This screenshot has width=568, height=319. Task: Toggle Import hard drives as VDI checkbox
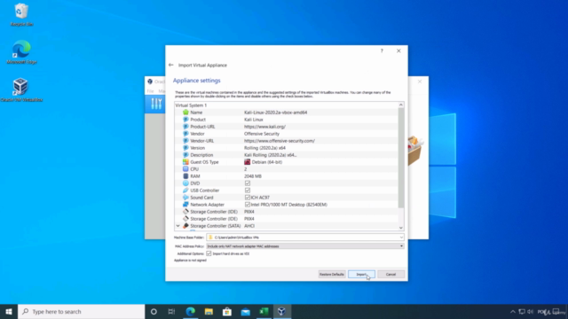(209, 253)
